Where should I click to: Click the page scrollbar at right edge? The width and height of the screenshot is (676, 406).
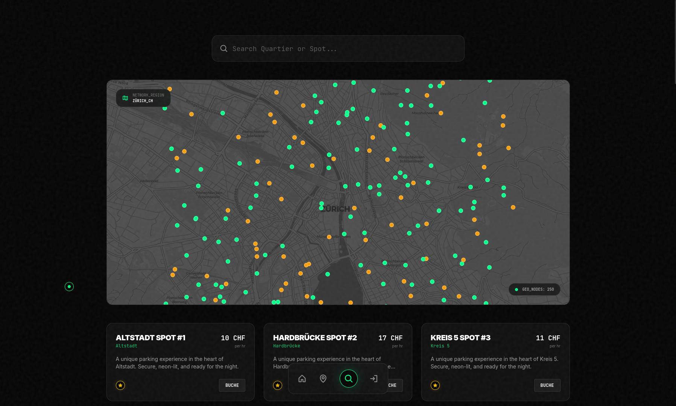coord(675,41)
